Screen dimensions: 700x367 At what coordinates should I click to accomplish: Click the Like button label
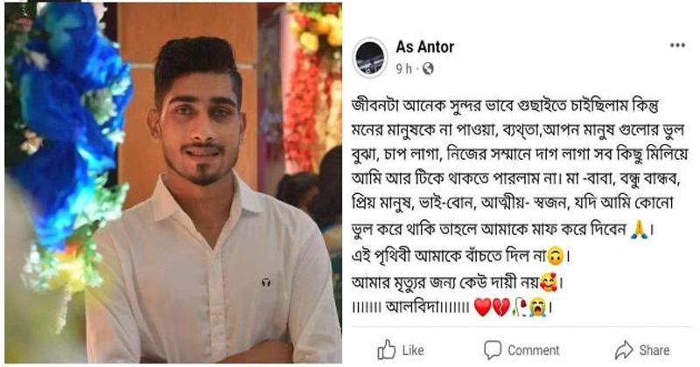coord(413,350)
